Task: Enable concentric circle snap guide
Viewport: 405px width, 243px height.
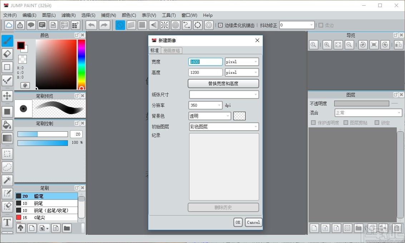Action: 176,25
